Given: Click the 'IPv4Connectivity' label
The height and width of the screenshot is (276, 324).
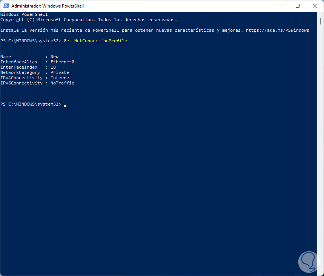Looking at the screenshot, I should (21, 78).
